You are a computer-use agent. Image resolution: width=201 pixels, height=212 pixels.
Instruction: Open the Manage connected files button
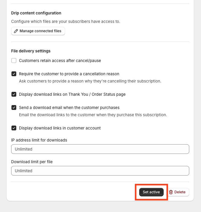(38, 31)
